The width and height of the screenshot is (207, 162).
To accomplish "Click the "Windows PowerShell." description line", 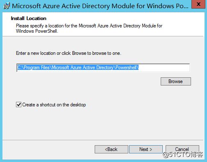I will (37, 31).
